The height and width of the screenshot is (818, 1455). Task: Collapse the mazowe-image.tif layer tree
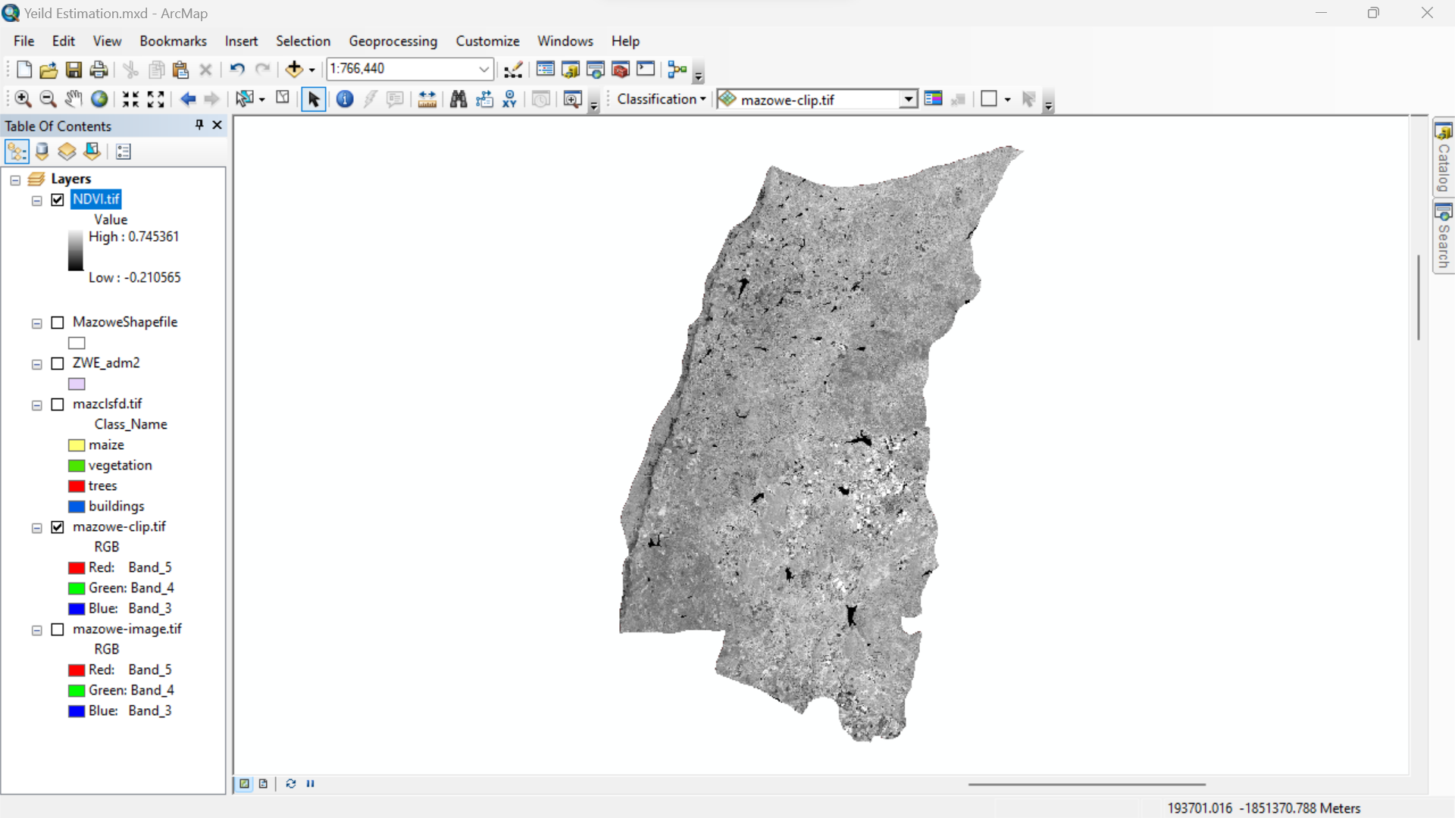[36, 630]
